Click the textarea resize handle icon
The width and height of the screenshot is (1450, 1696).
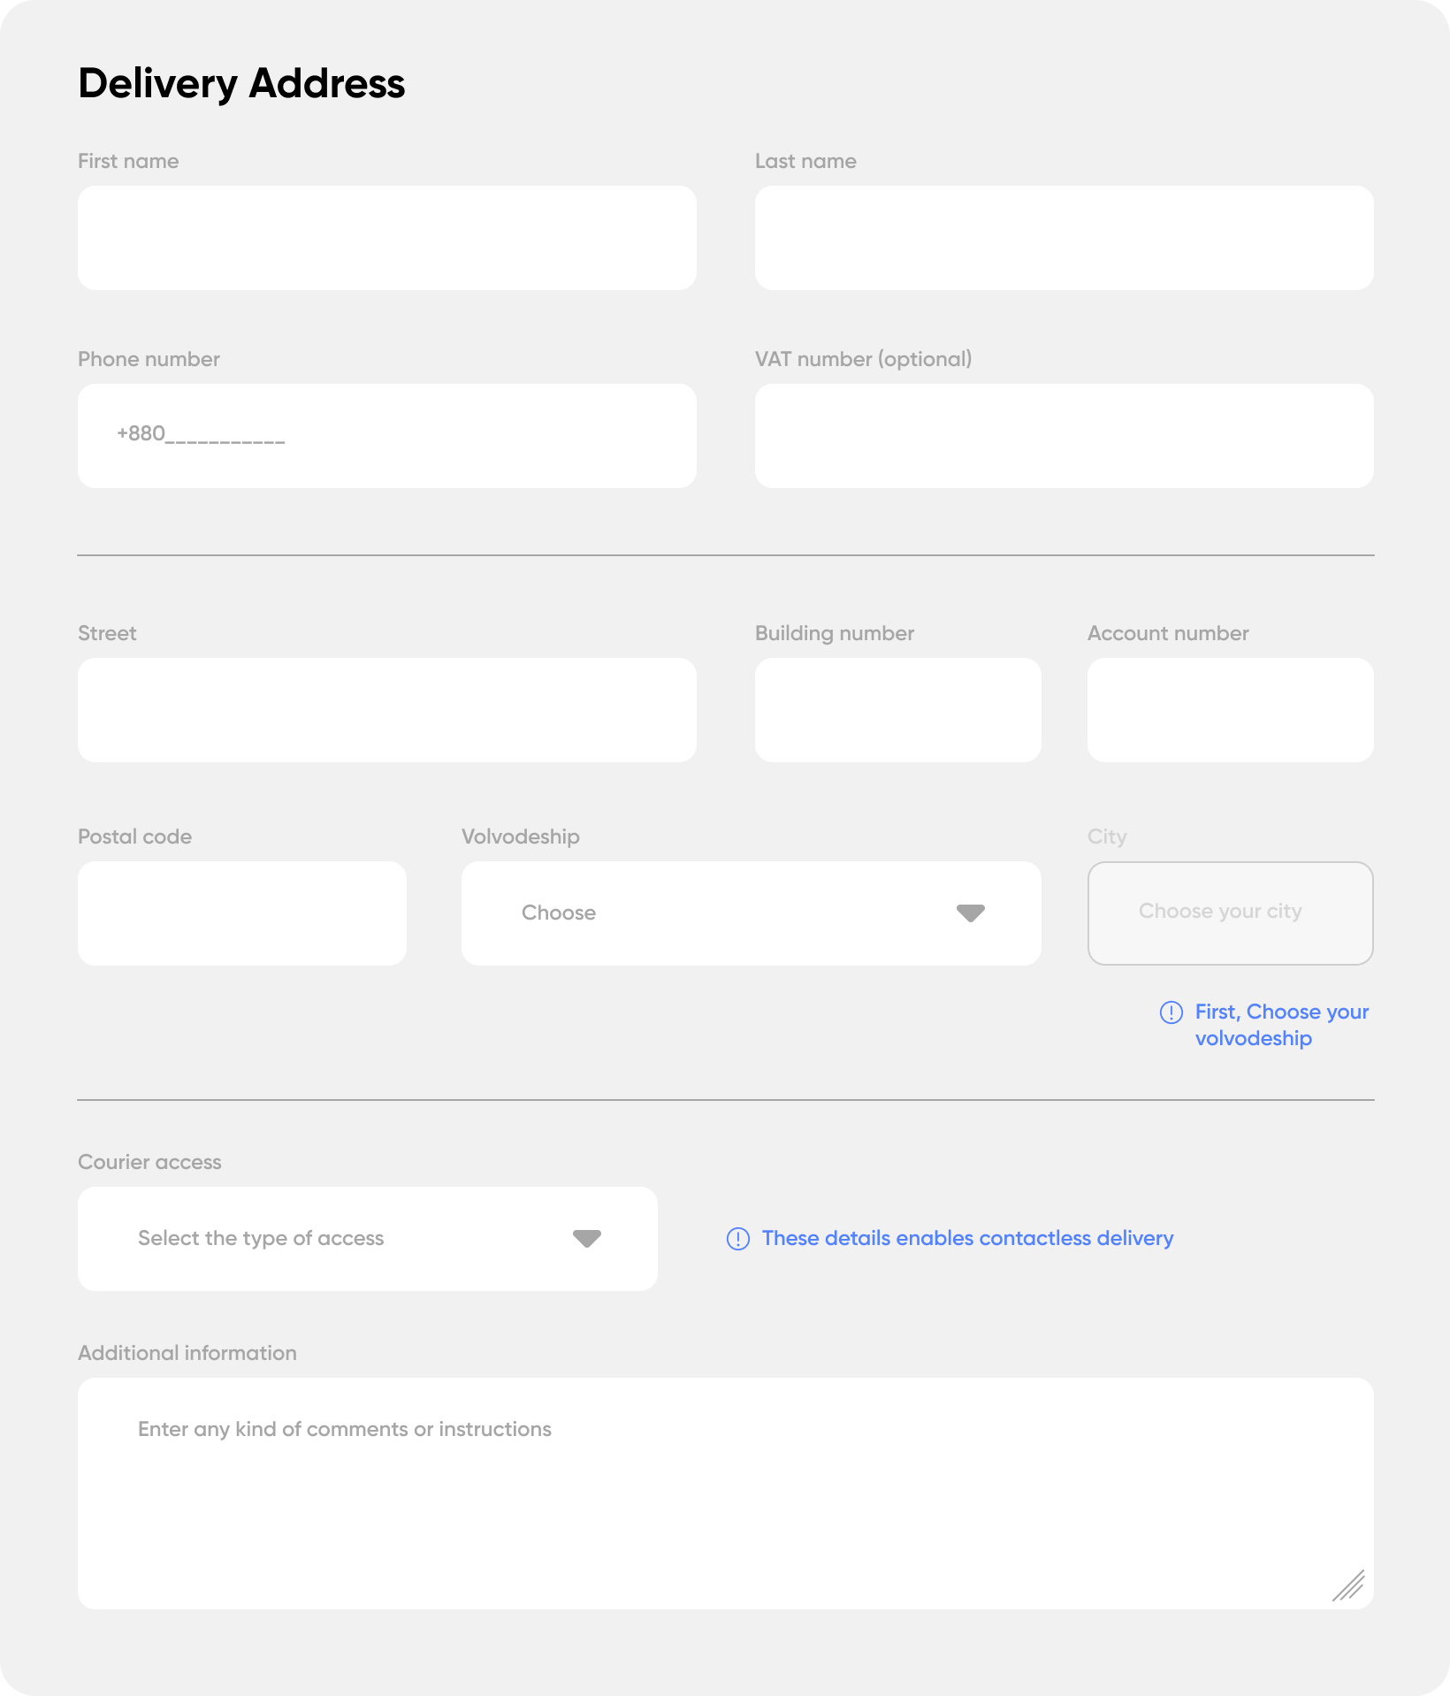[x=1348, y=1585]
